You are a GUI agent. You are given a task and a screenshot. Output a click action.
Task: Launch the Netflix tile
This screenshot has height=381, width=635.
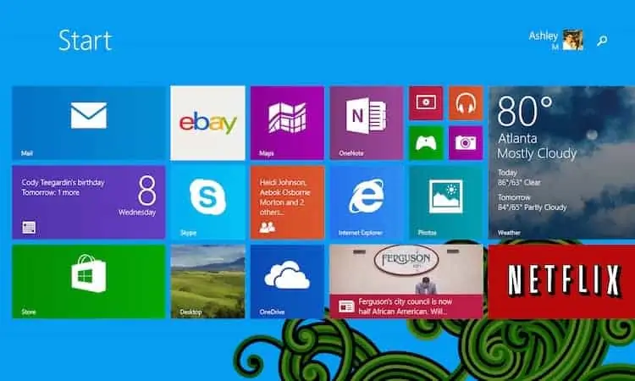(x=561, y=281)
